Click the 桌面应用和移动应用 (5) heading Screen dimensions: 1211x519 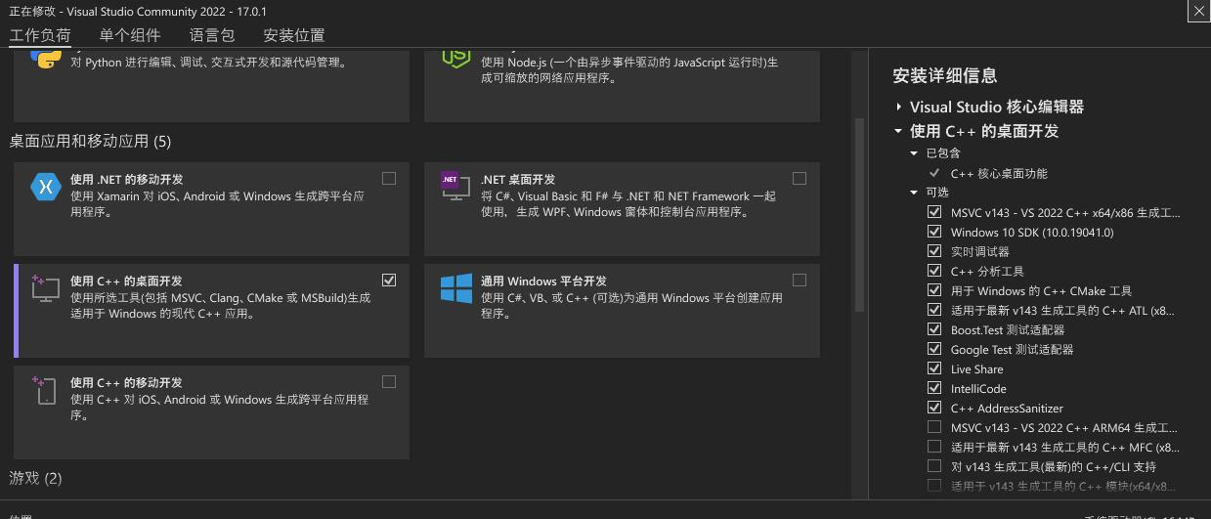(x=90, y=142)
